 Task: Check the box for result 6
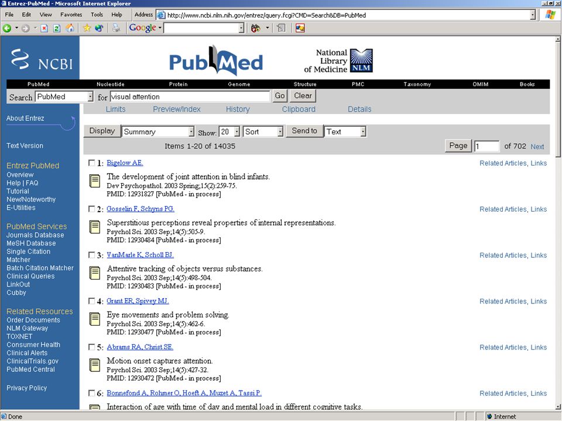(x=92, y=393)
